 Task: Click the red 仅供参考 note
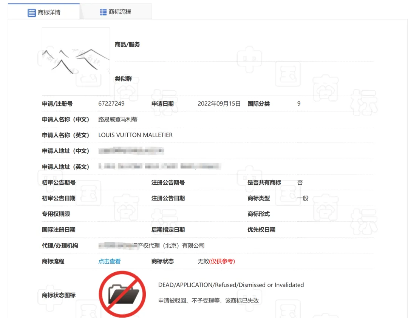(222, 261)
